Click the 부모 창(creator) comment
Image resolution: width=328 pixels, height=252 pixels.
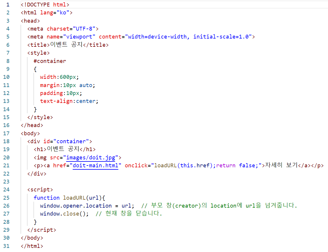tap(219, 206)
